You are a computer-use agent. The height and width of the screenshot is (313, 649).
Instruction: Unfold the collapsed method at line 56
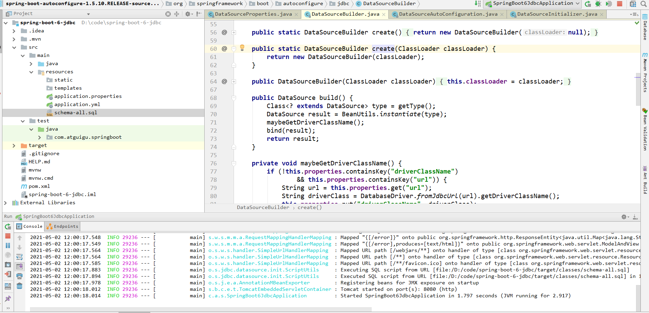coord(234,32)
